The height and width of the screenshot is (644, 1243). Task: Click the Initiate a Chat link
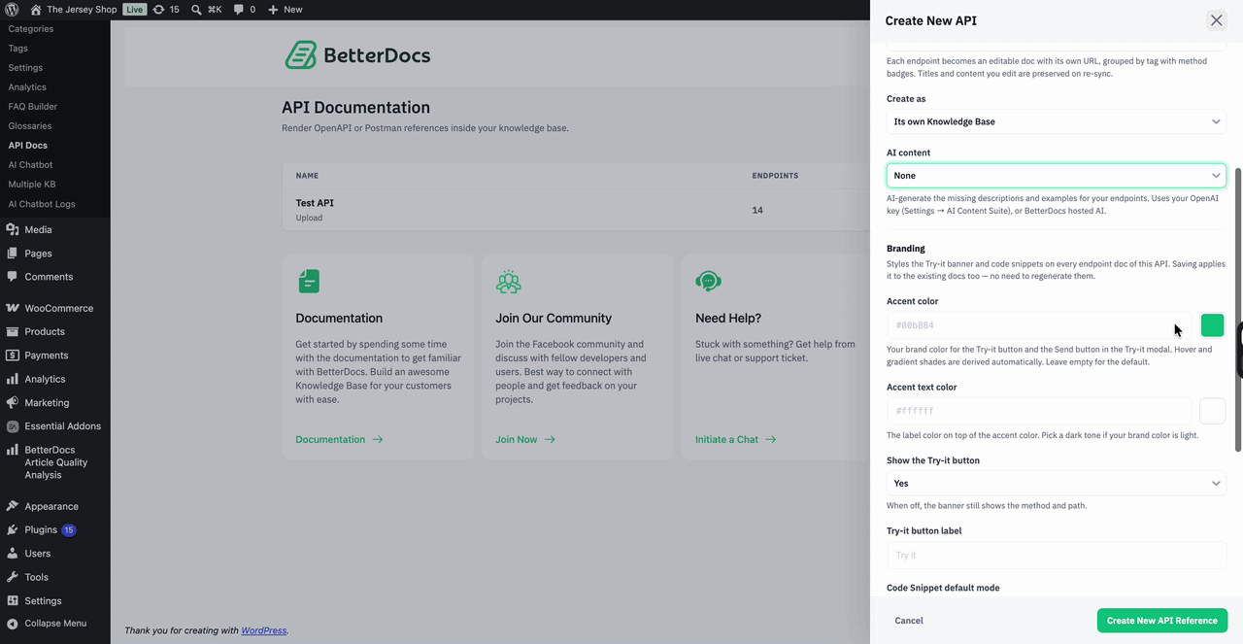point(735,439)
